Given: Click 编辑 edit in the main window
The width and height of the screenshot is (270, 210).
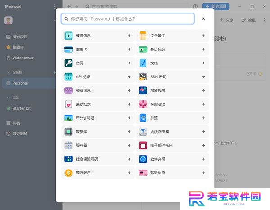Looking at the screenshot, I should (249, 20).
